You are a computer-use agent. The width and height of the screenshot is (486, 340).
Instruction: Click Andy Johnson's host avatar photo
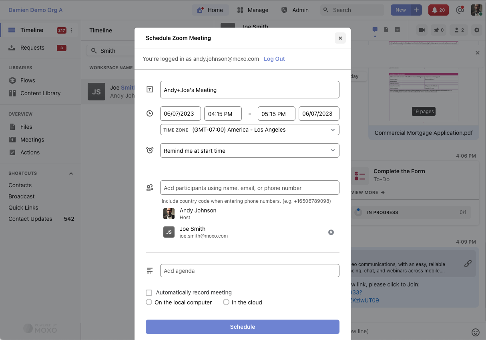[169, 214]
